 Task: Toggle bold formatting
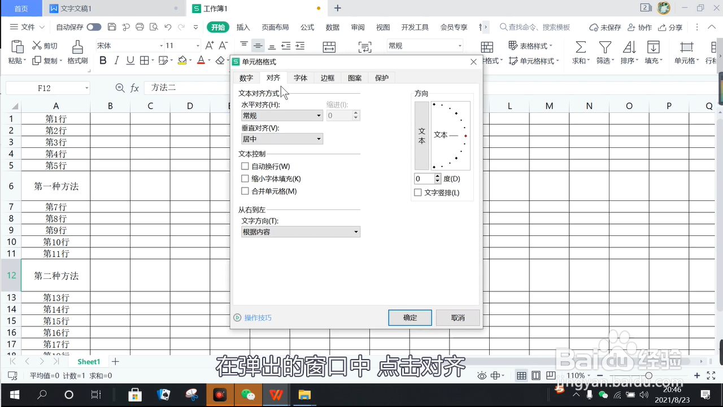coord(103,60)
